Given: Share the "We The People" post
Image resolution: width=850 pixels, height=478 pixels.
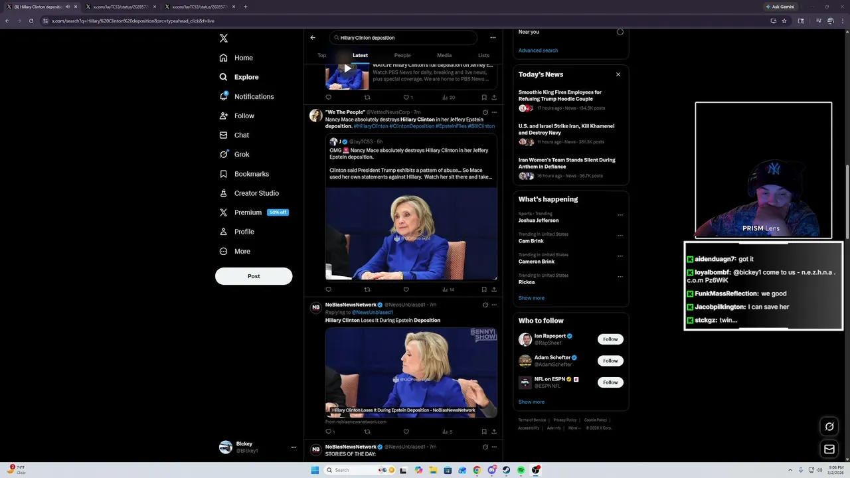Looking at the screenshot, I should (x=494, y=289).
